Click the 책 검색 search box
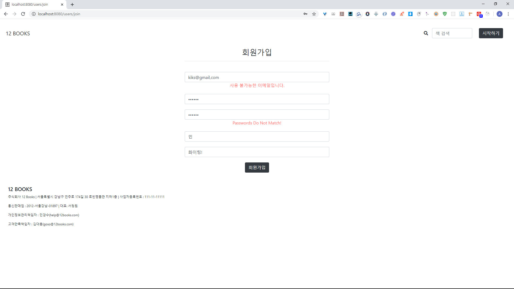Screen dimensions: 514x289 click(x=452, y=33)
